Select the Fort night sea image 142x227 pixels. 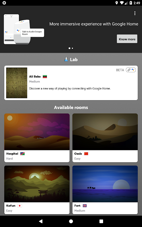(x=105, y=184)
